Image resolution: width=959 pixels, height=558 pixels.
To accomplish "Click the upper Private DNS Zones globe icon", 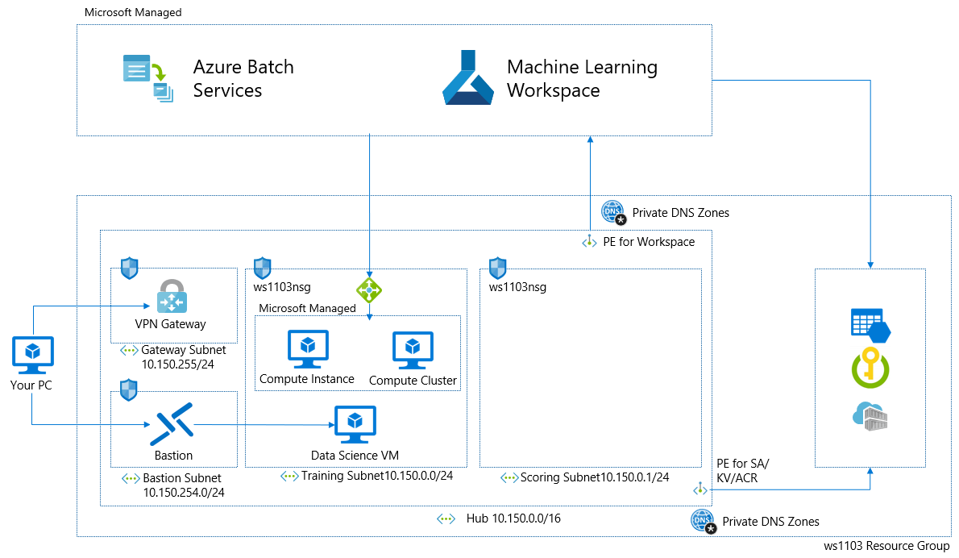I will [x=613, y=212].
